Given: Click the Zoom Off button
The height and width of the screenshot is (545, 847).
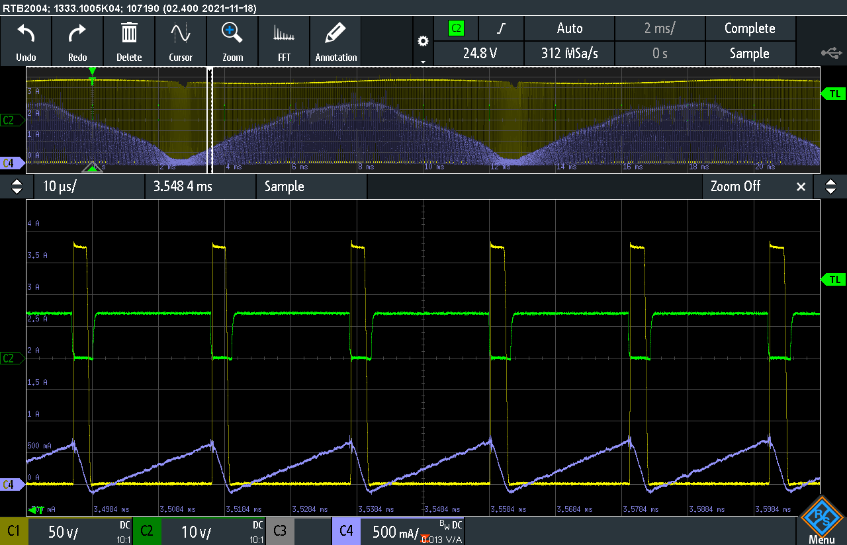Looking at the screenshot, I should (735, 187).
